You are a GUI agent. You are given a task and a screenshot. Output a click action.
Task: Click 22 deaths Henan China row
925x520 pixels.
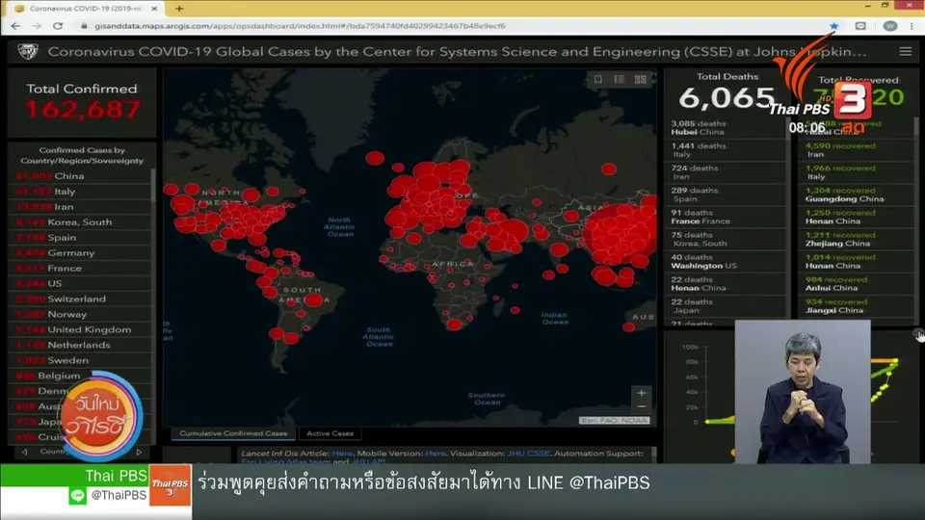(725, 283)
